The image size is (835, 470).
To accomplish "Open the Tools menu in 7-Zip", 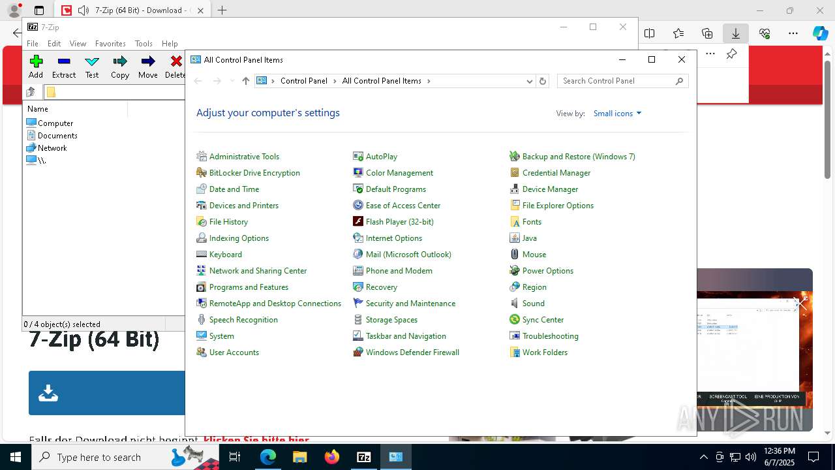I will pos(144,44).
